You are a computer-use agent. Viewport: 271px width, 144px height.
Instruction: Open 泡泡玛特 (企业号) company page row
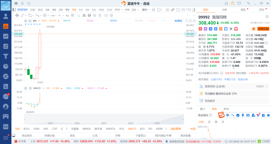click(x=234, y=86)
